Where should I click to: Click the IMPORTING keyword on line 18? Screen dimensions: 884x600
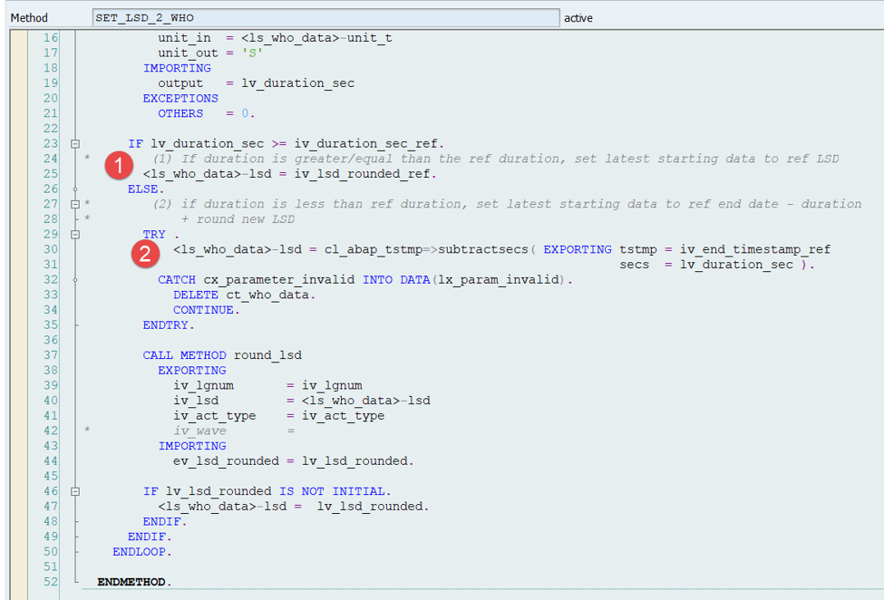tap(177, 68)
